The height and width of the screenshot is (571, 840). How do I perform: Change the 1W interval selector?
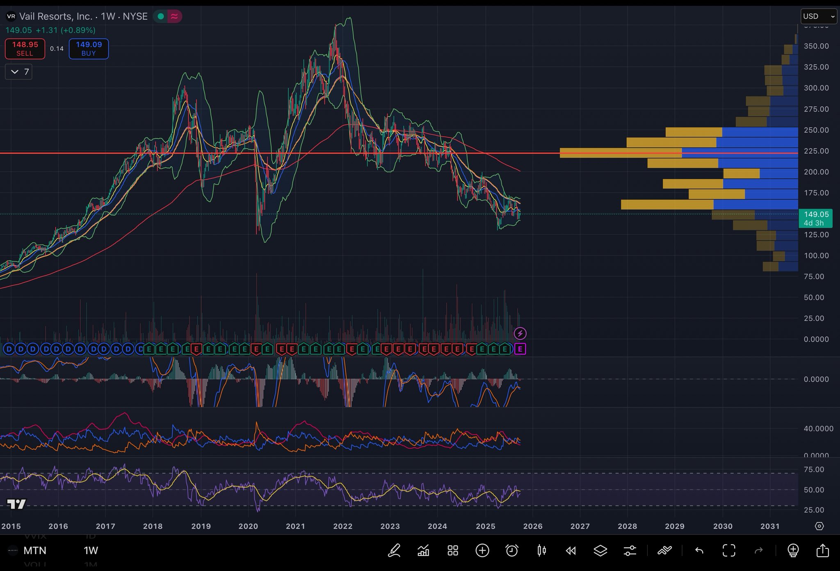tap(91, 550)
